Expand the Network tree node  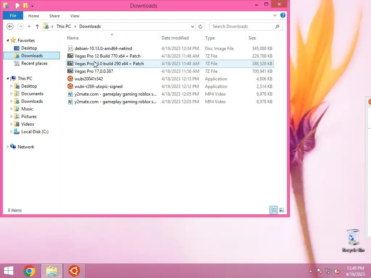[x=8, y=147]
